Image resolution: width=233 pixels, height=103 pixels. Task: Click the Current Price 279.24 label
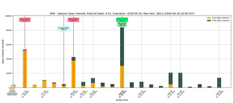64,29
